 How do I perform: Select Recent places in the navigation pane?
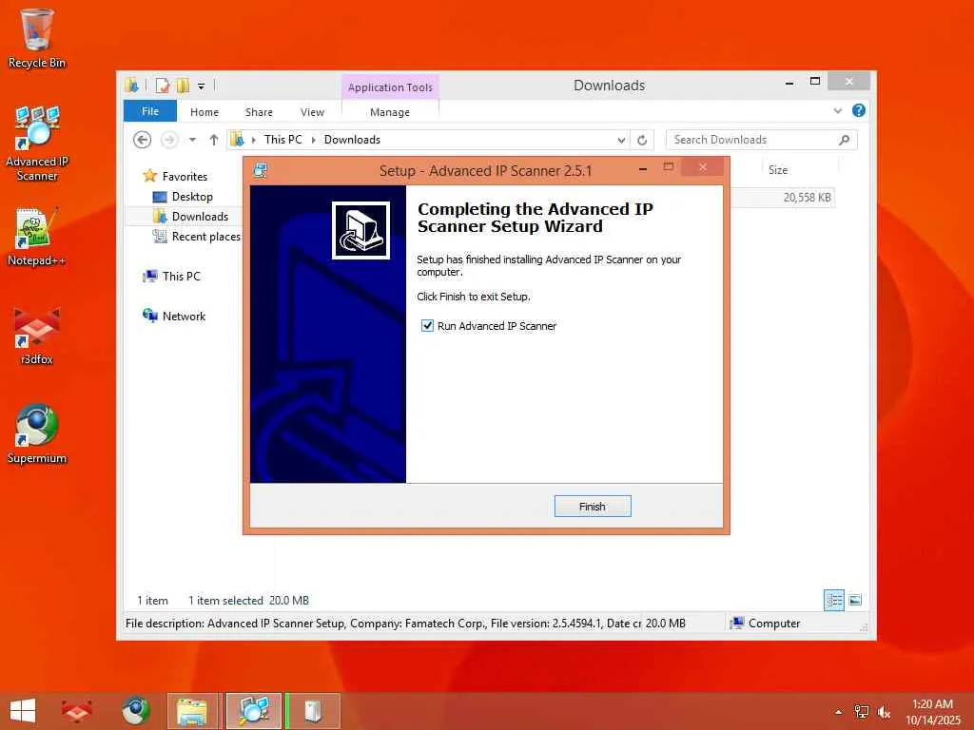206,237
